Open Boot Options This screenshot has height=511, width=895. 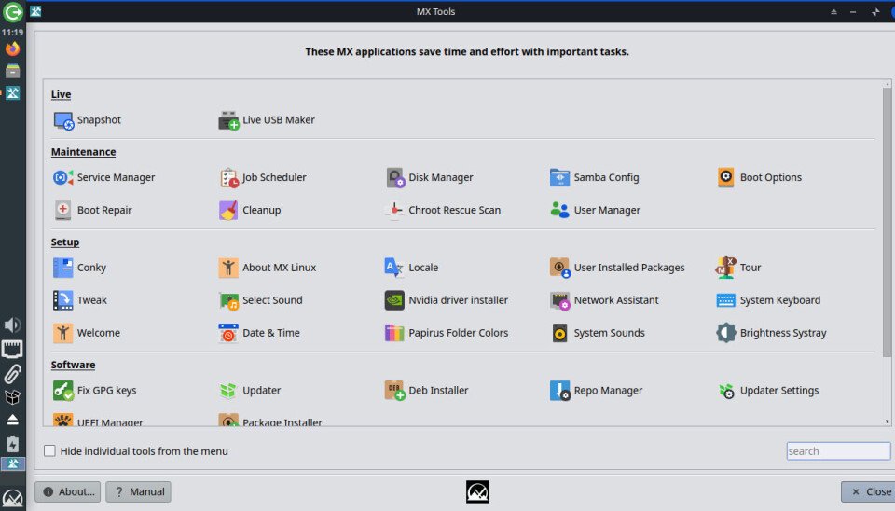pyautogui.click(x=759, y=177)
